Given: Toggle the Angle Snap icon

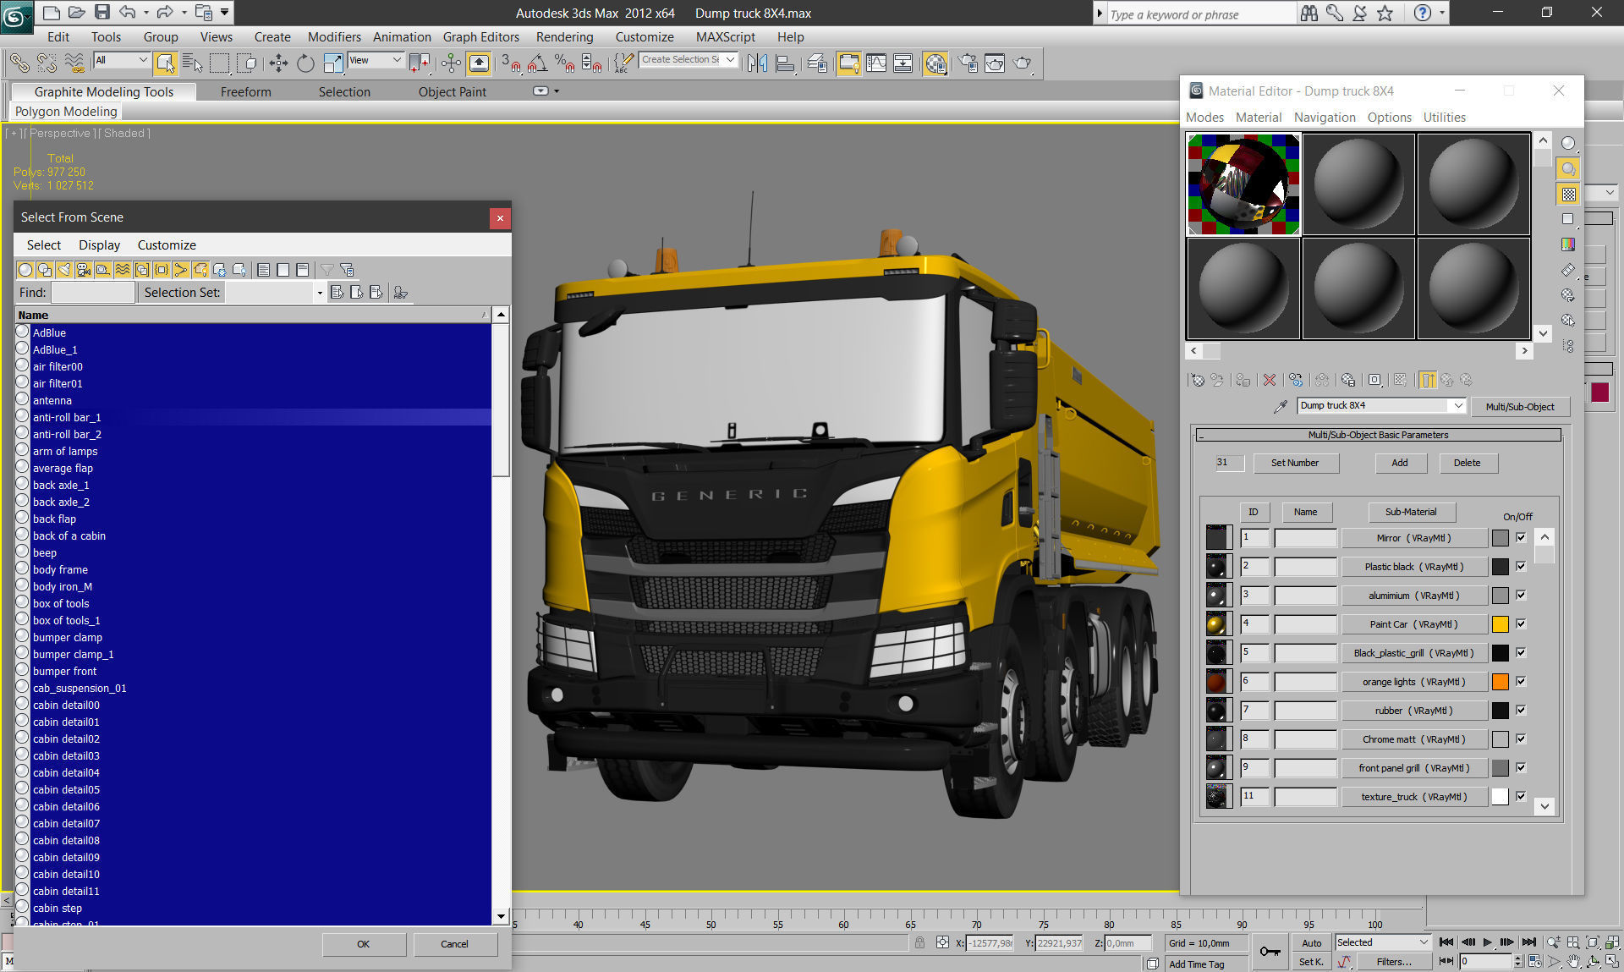Looking at the screenshot, I should (537, 63).
